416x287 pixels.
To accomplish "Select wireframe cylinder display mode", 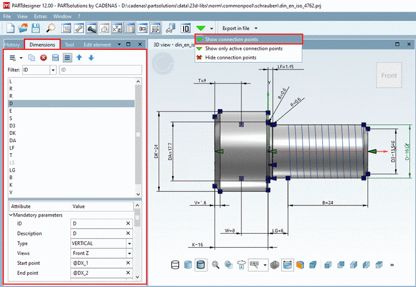I will point(175,265).
